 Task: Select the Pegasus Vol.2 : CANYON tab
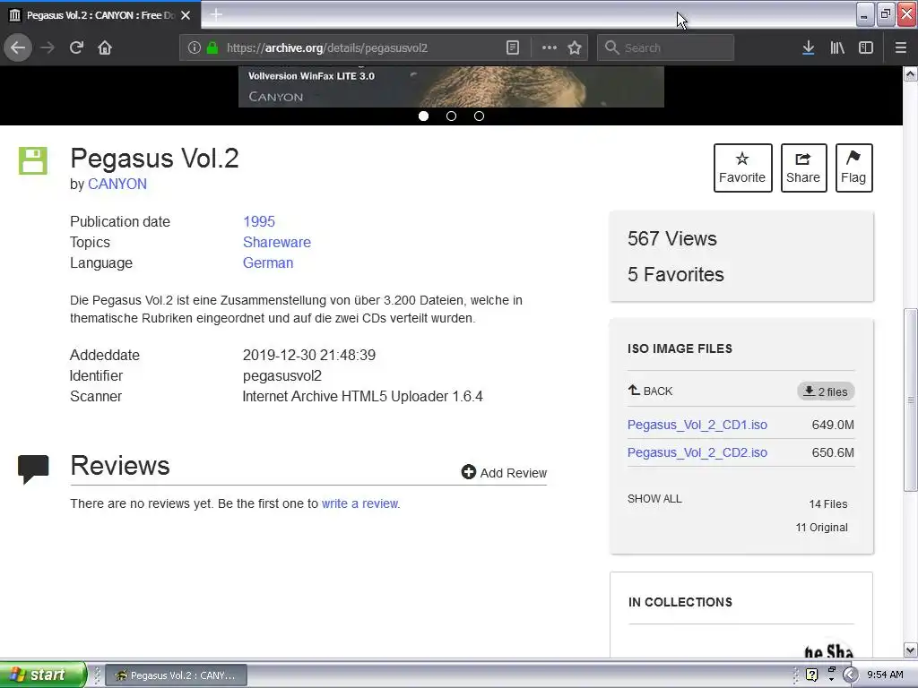coord(100,15)
